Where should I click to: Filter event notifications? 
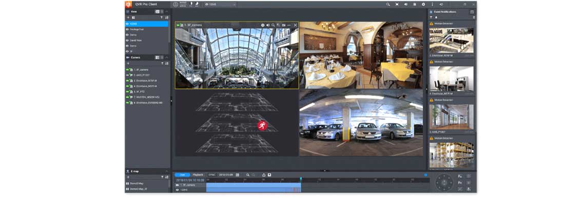431,17
